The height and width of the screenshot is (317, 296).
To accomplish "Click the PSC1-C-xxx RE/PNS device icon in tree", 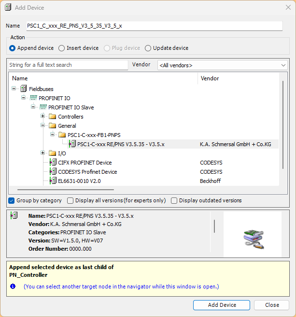I will [x=72, y=144].
